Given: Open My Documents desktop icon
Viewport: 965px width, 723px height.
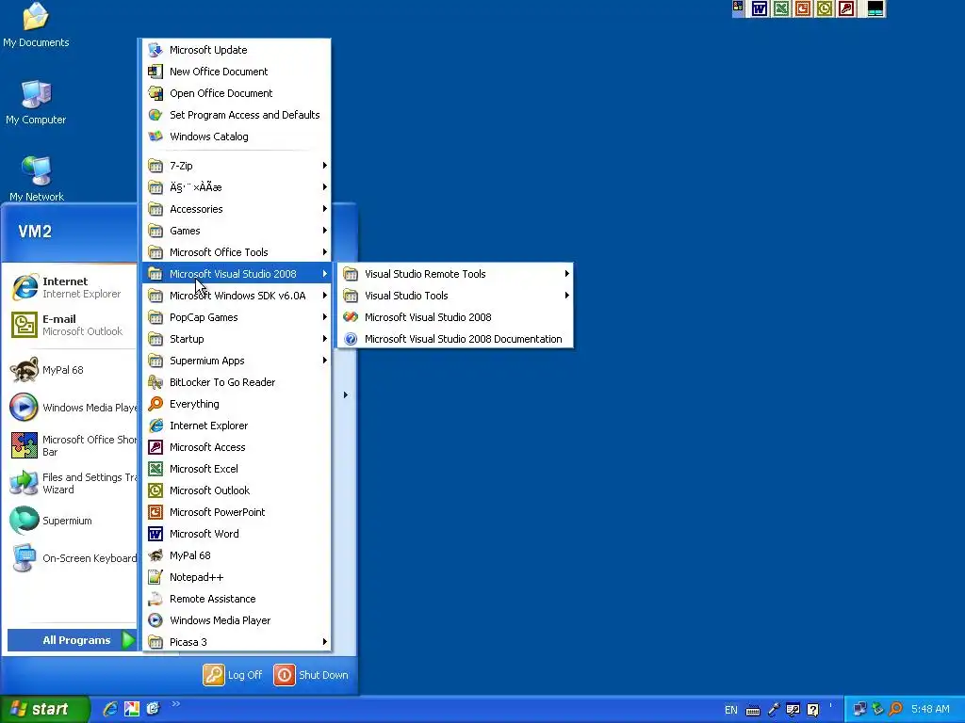Looking at the screenshot, I should pyautogui.click(x=36, y=24).
